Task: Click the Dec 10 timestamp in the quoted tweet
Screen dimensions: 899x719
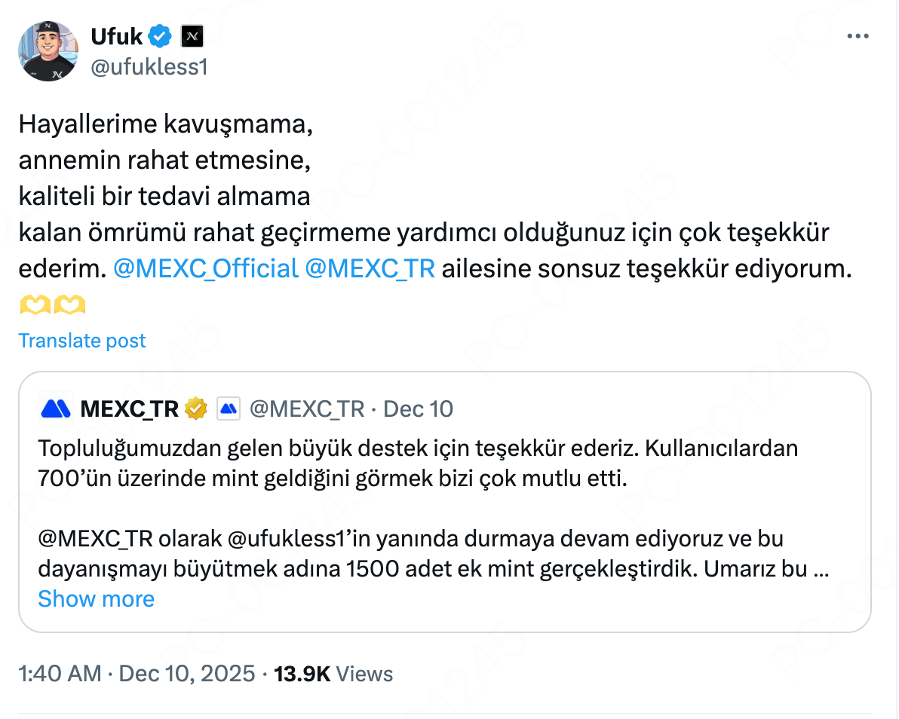Action: pyautogui.click(x=417, y=408)
